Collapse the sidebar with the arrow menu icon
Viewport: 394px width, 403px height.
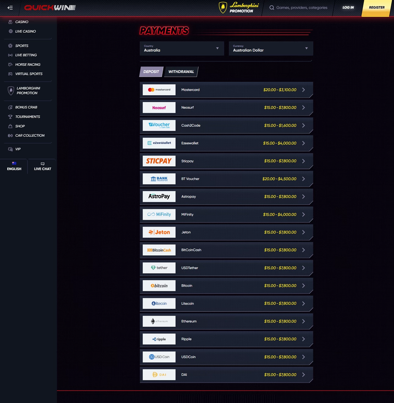tap(10, 8)
